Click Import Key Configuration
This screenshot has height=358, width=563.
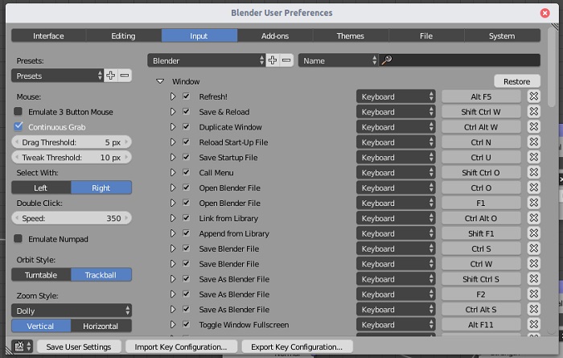pyautogui.click(x=181, y=347)
